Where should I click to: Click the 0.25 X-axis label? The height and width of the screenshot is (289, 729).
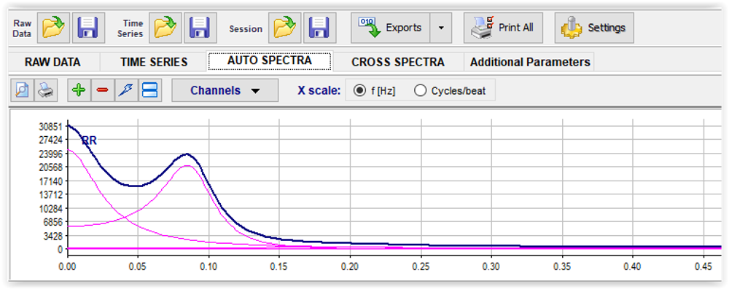click(421, 266)
